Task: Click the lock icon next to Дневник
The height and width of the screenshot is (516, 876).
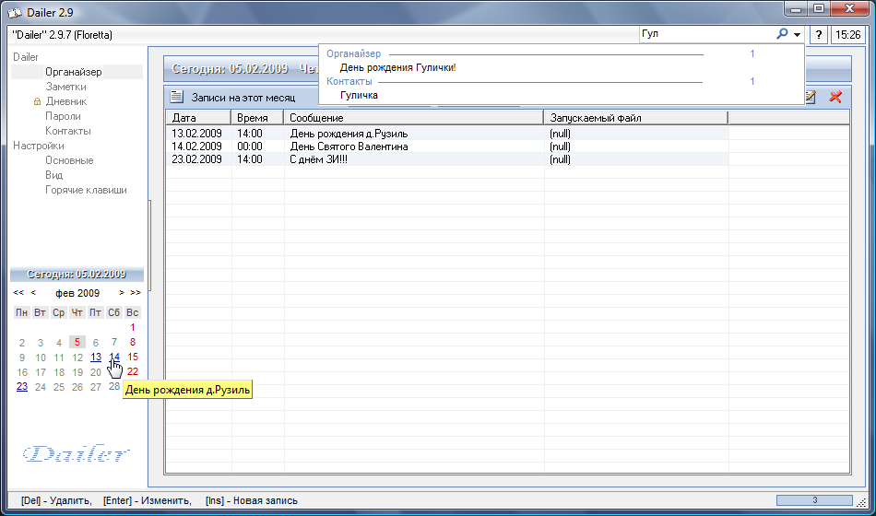Action: (37, 101)
